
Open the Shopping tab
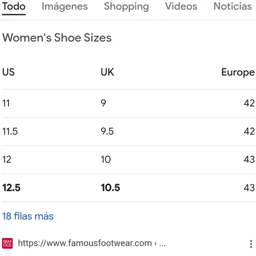[126, 7]
